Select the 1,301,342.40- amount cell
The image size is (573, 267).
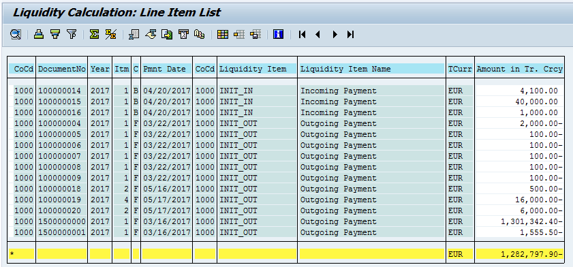click(519, 222)
